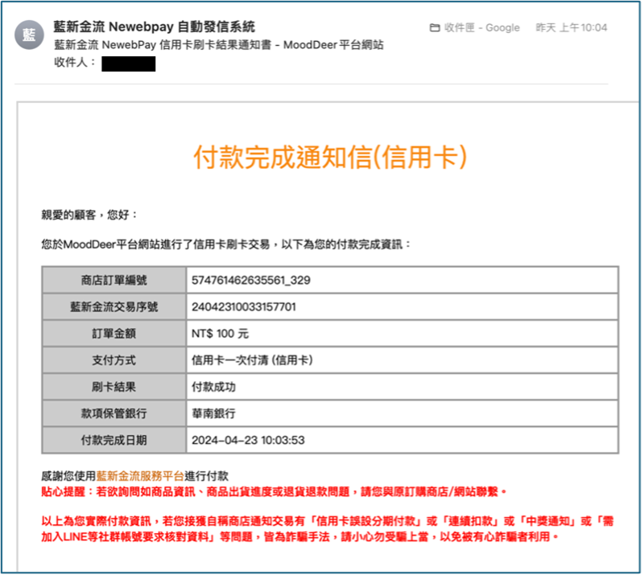Select order number 574761462635561_329
Viewport: 644px width, 575px height.
pos(251,281)
